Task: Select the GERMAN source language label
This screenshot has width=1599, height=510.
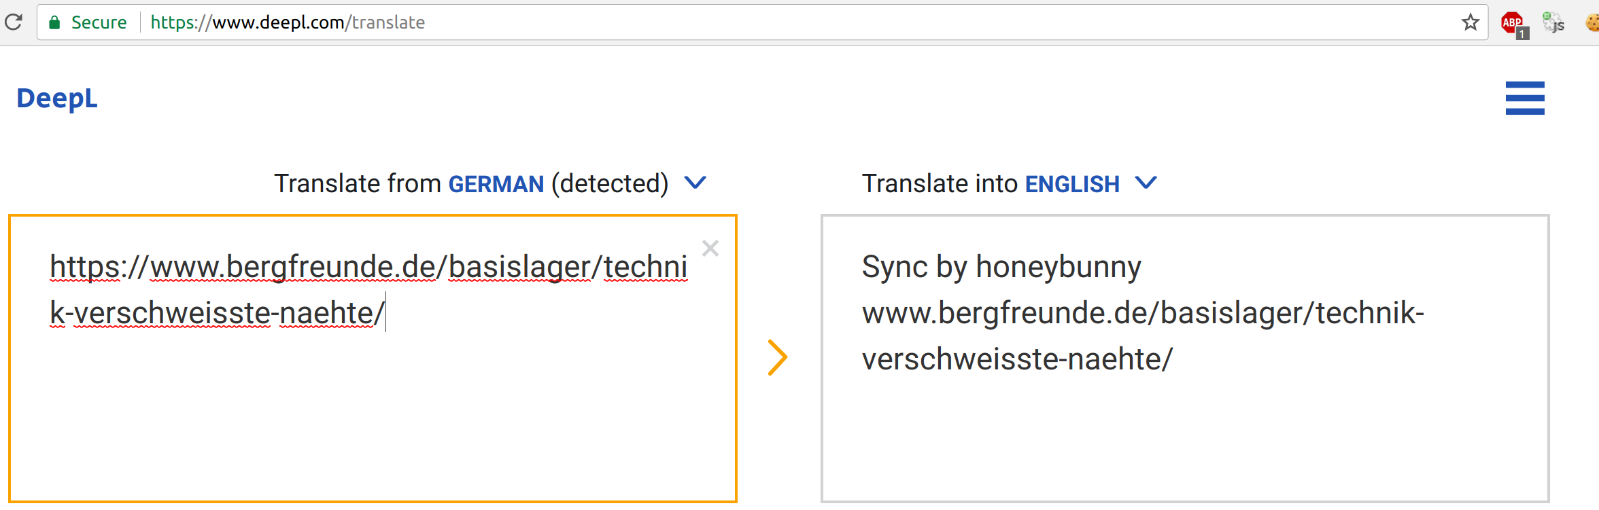Action: coord(496,184)
